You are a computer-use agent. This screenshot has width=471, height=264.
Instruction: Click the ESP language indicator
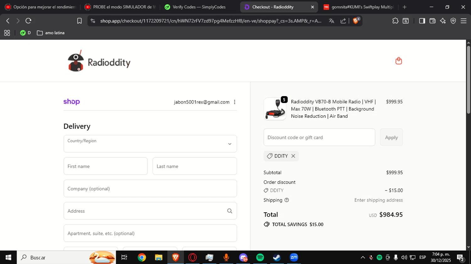423,257
